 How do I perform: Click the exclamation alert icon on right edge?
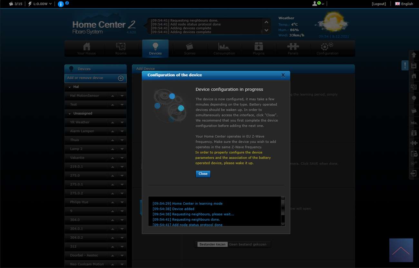click(405, 65)
